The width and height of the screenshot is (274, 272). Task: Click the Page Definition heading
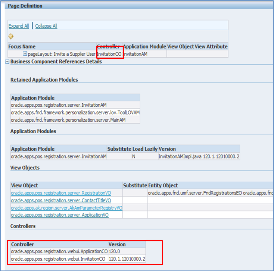click(x=25, y=6)
